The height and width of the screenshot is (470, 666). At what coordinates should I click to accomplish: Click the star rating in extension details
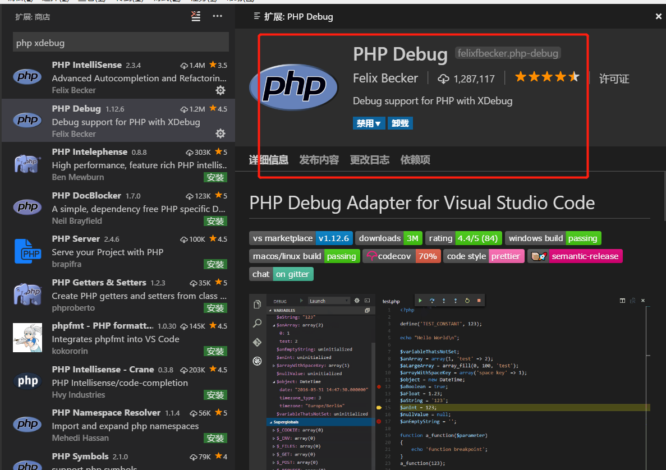547,77
